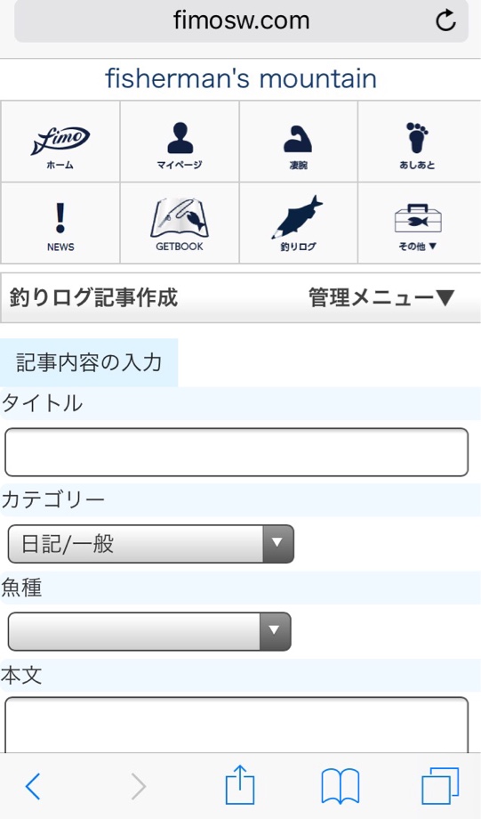Reload the page with refresh icon

coord(445,21)
